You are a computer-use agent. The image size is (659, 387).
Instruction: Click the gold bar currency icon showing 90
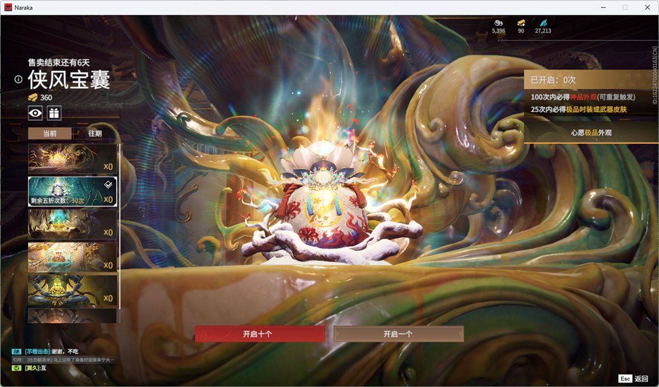click(521, 23)
